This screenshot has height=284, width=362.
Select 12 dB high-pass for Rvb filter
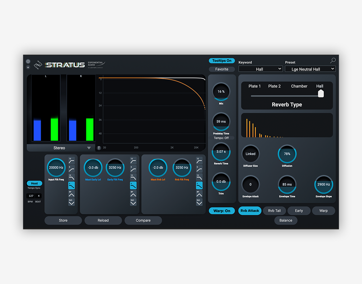pyautogui.click(x=199, y=160)
